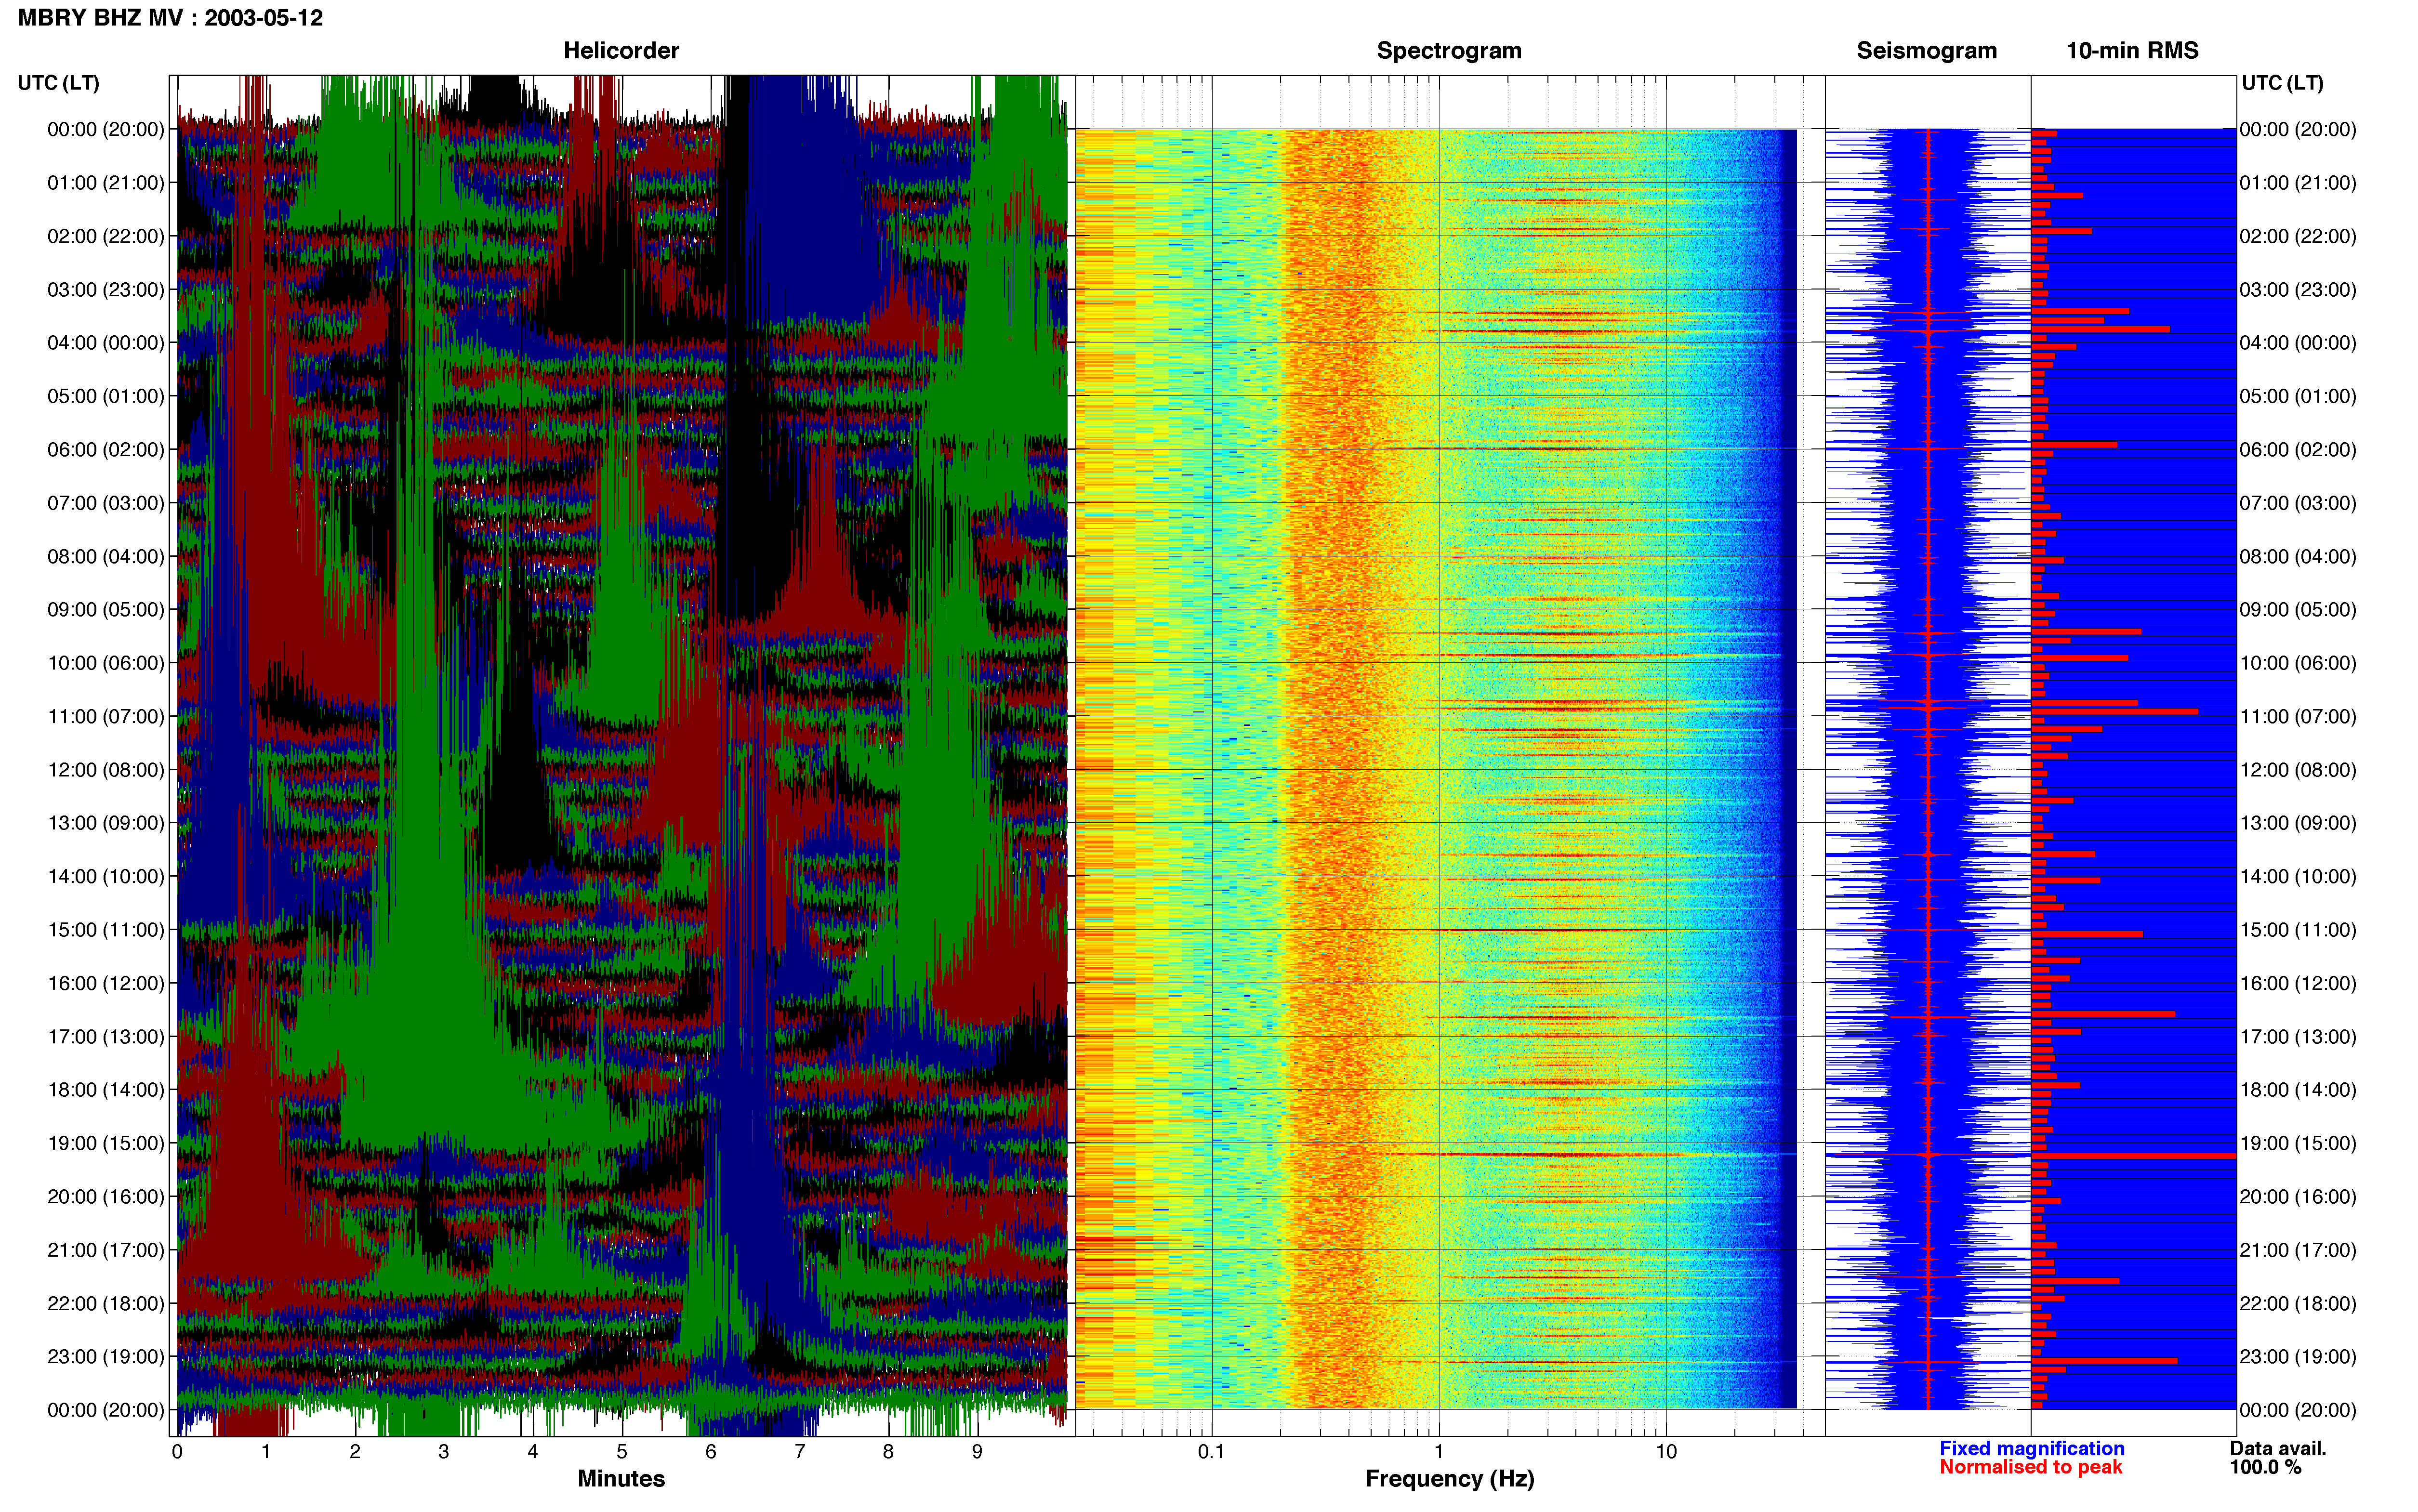The width and height of the screenshot is (2418, 1512).
Task: Click the long RMS bar near 11:00
Action: (x=2114, y=712)
